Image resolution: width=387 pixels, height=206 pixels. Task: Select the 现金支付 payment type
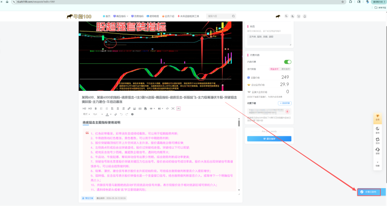(x=274, y=69)
